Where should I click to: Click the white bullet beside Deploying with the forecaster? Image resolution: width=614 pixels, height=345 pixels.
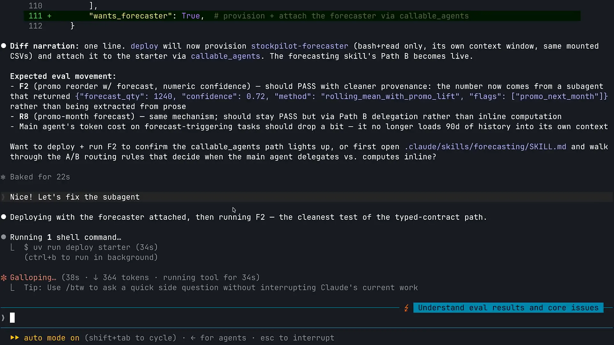coord(4,217)
